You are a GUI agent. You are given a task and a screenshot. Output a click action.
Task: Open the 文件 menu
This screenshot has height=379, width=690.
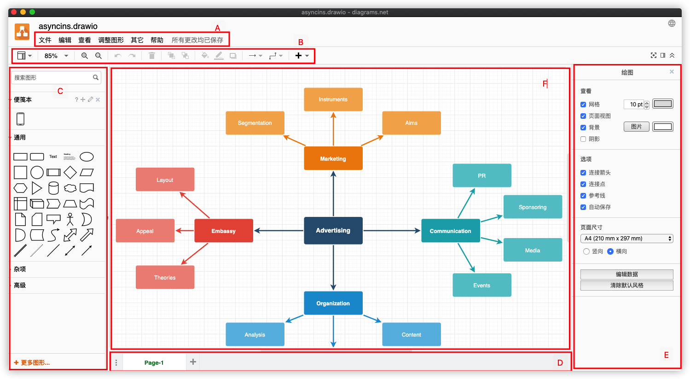tap(45, 40)
